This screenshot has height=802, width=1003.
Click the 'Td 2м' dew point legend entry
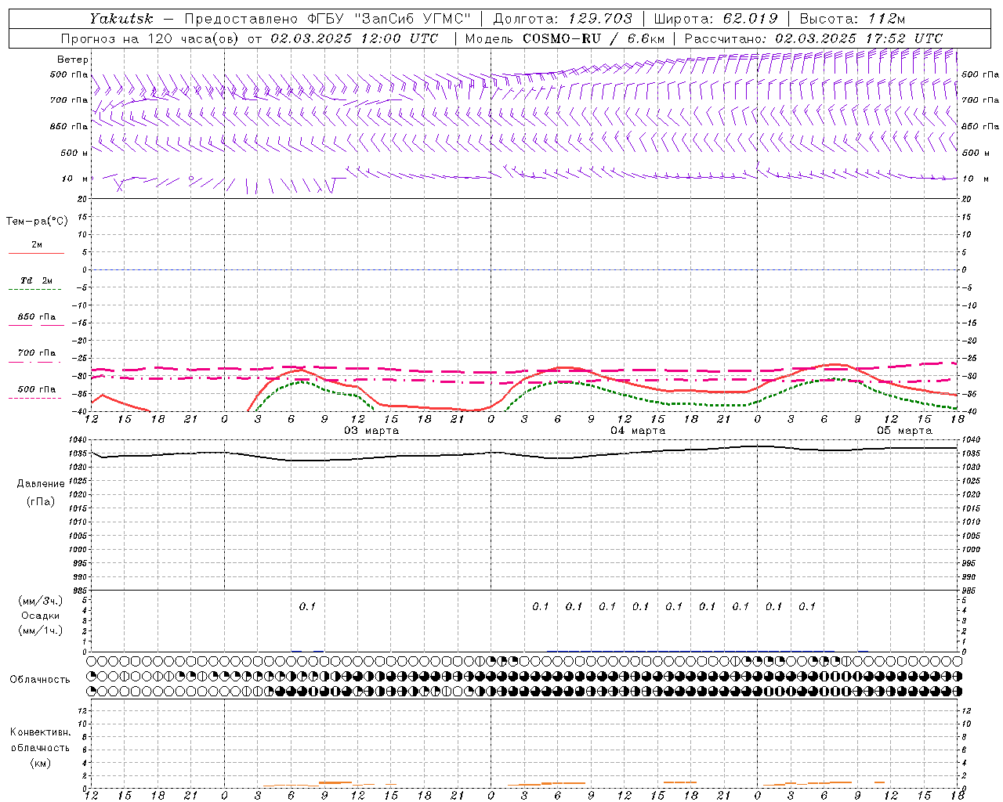coord(36,280)
